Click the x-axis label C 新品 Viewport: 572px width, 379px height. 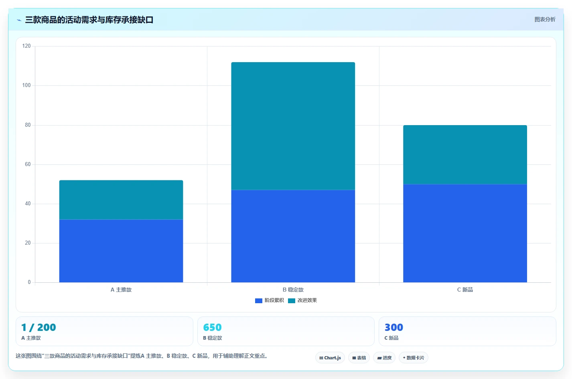pos(465,290)
